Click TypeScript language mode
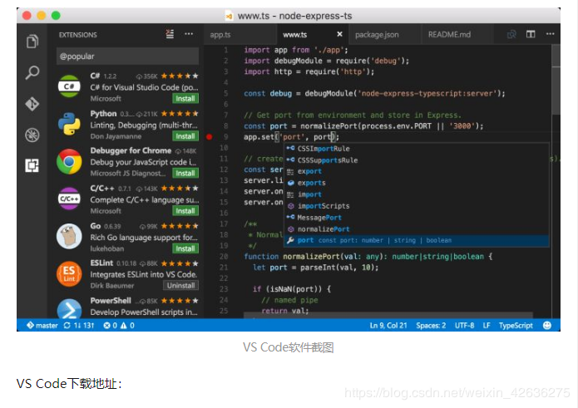578x408 pixels. click(x=516, y=326)
